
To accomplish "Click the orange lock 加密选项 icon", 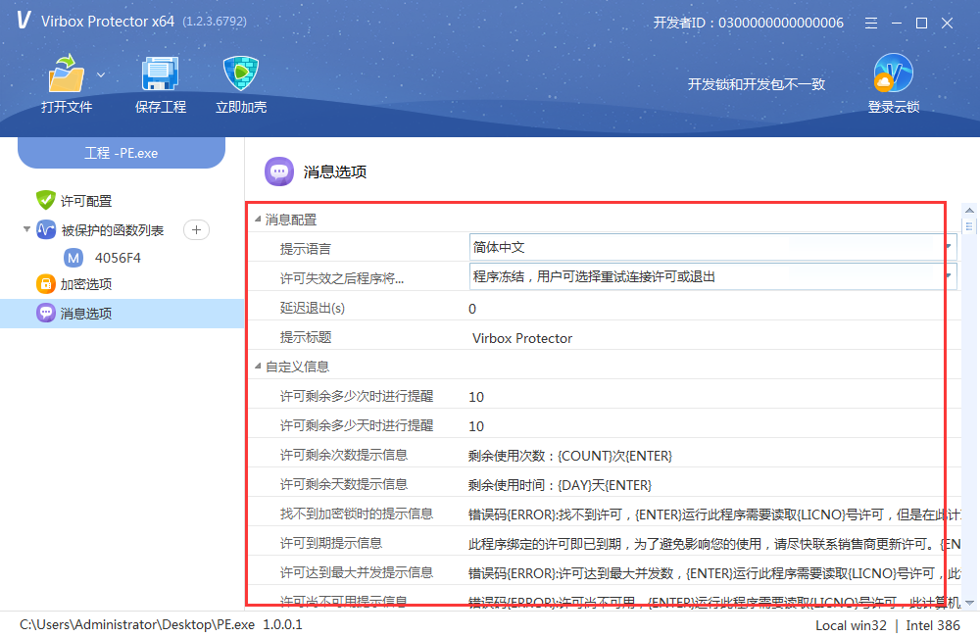I will tap(46, 284).
